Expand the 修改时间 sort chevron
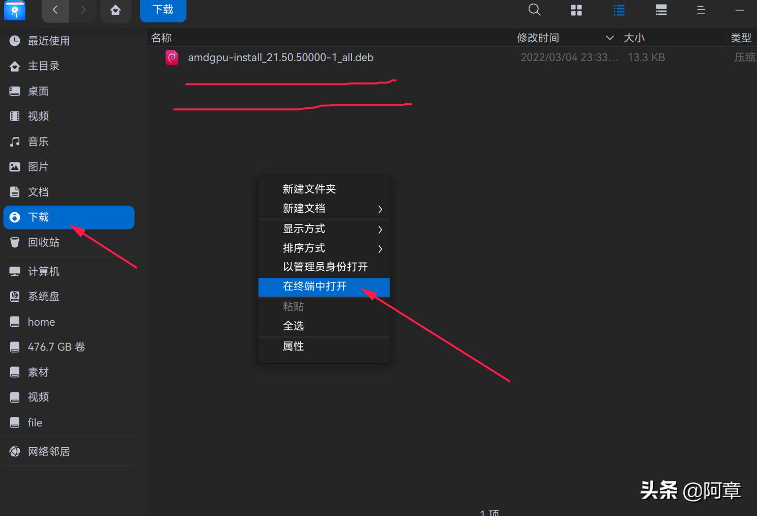Viewport: 757px width, 516px height. [610, 38]
